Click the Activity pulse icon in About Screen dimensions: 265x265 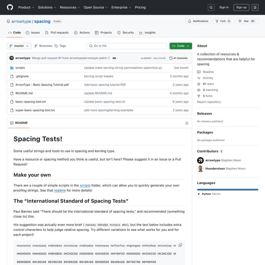click(199, 78)
